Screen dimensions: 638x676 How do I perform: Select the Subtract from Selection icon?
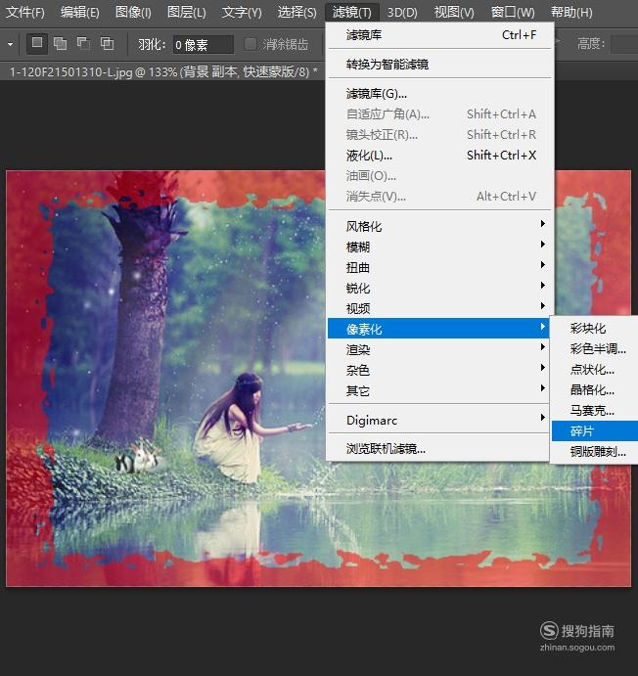click(83, 44)
